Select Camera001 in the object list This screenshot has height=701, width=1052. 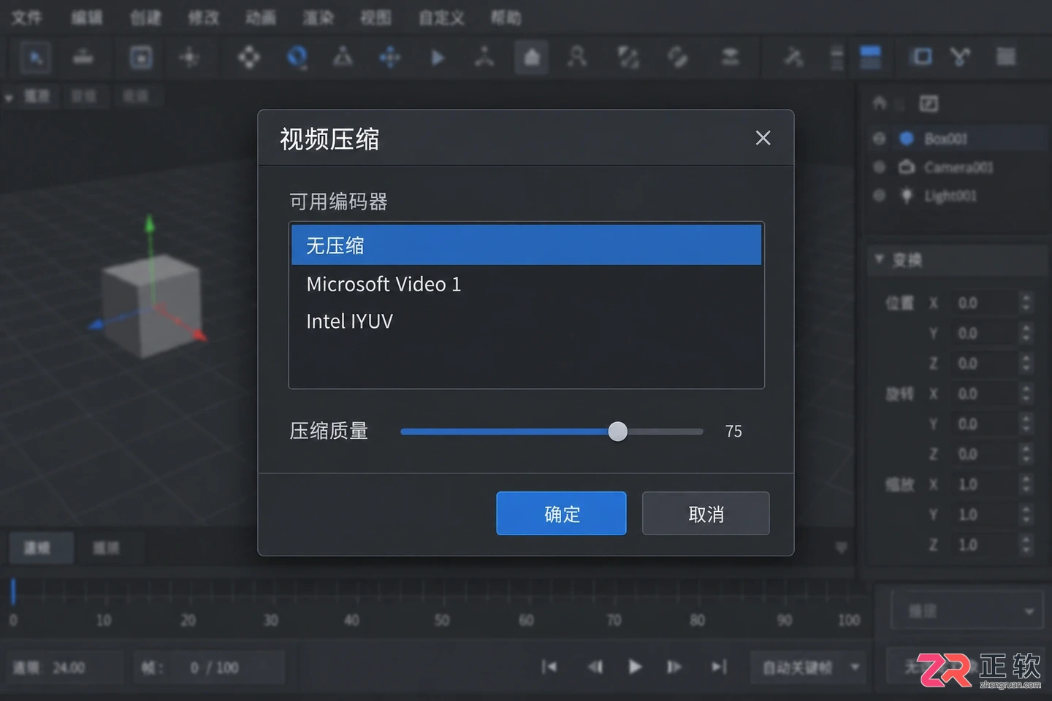pyautogui.click(x=960, y=167)
